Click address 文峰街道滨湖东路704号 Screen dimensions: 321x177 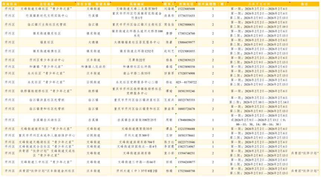pyautogui.click(x=137, y=142)
